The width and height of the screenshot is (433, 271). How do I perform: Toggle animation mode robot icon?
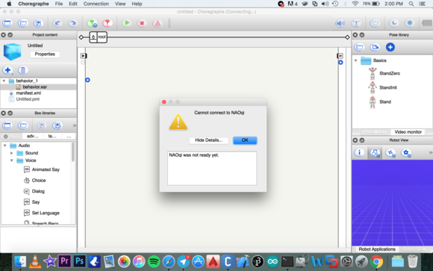[x=356, y=23]
